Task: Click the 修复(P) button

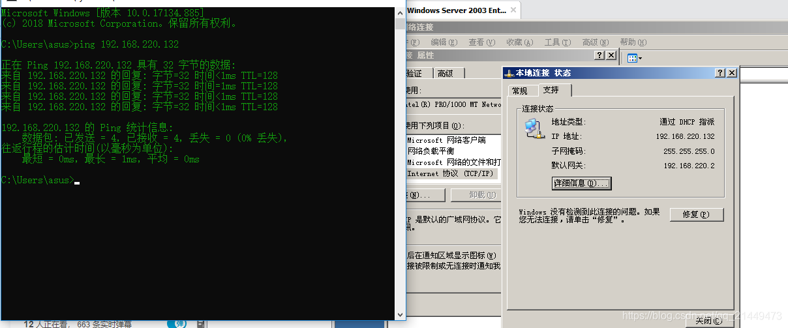Action: [697, 214]
